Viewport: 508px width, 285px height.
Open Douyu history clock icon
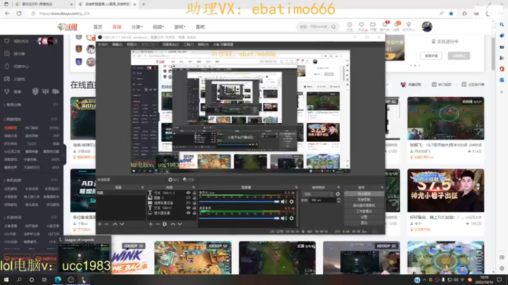350,26
